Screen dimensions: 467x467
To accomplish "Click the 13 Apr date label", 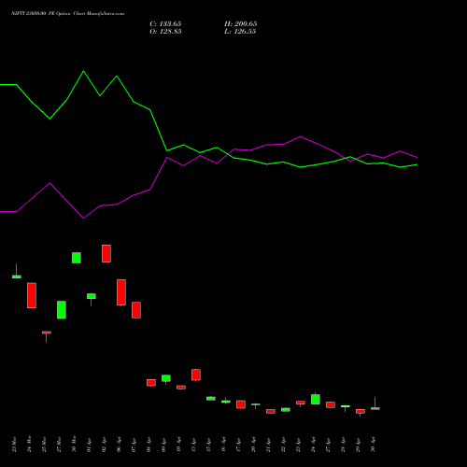I will 193,445.
